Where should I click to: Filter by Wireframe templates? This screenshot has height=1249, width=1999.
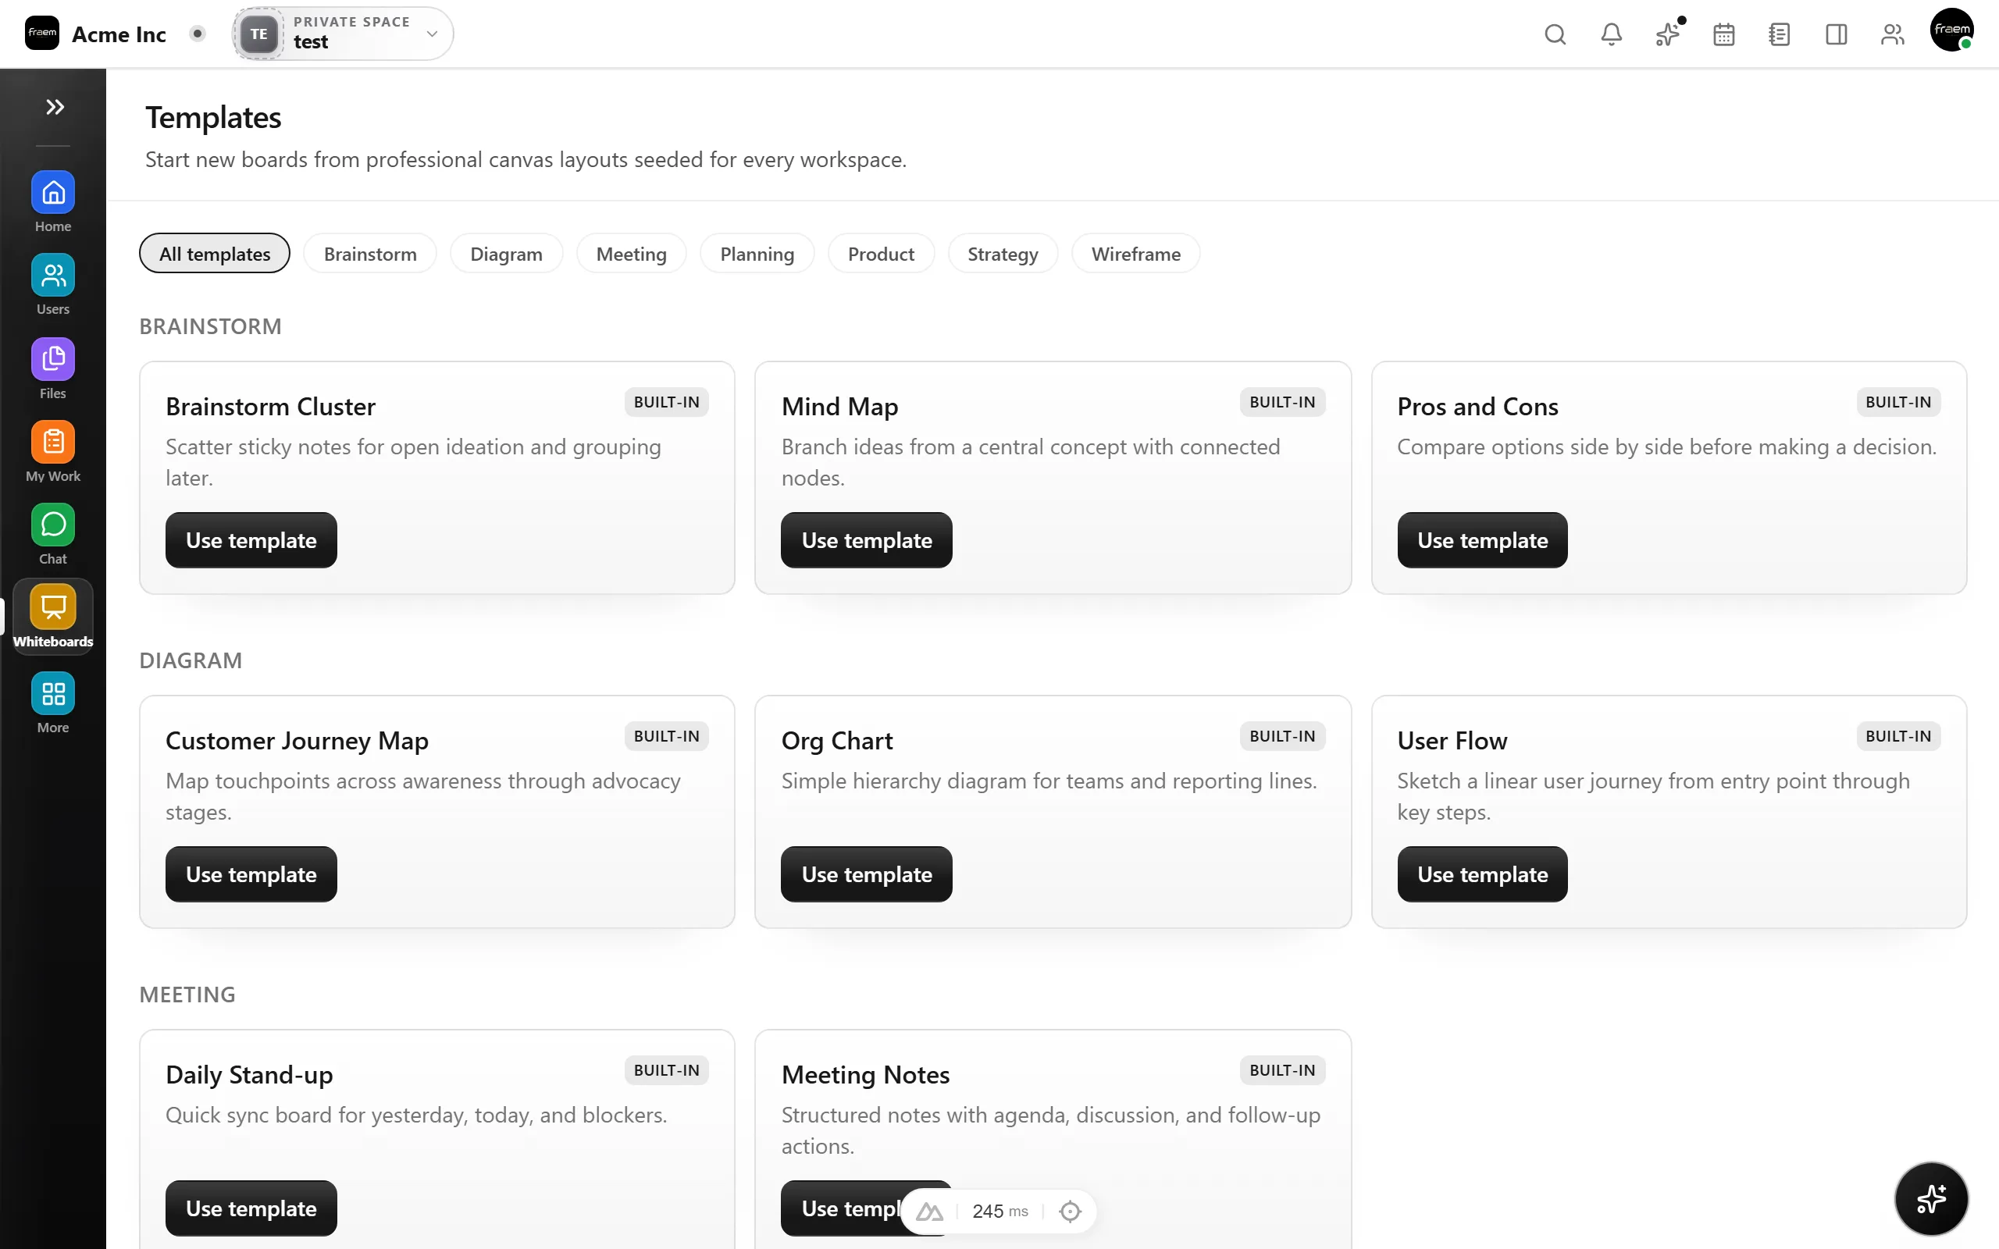1136,254
